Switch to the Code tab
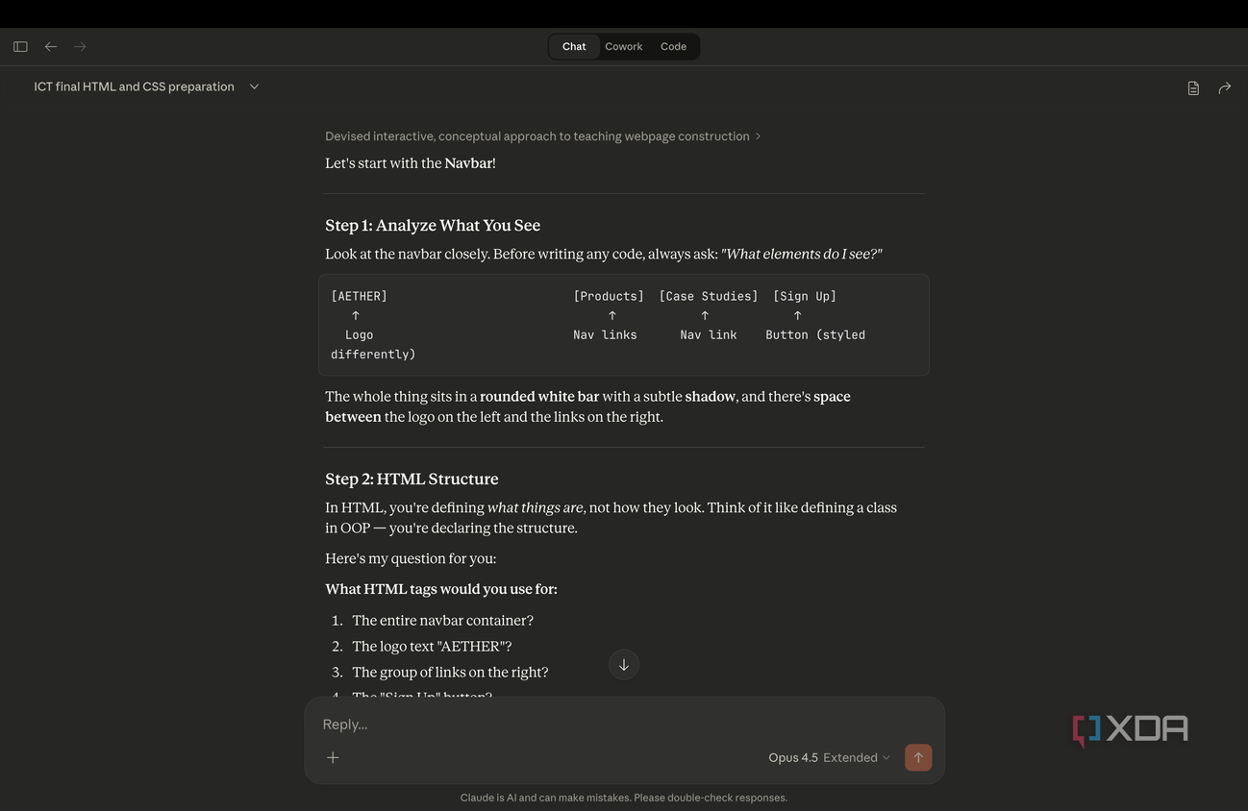 point(674,46)
